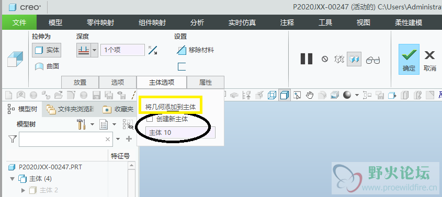This screenshot has height=197, width=442.
Task: Switch to the 柔性建模 ribbon tab
Action: point(409,22)
